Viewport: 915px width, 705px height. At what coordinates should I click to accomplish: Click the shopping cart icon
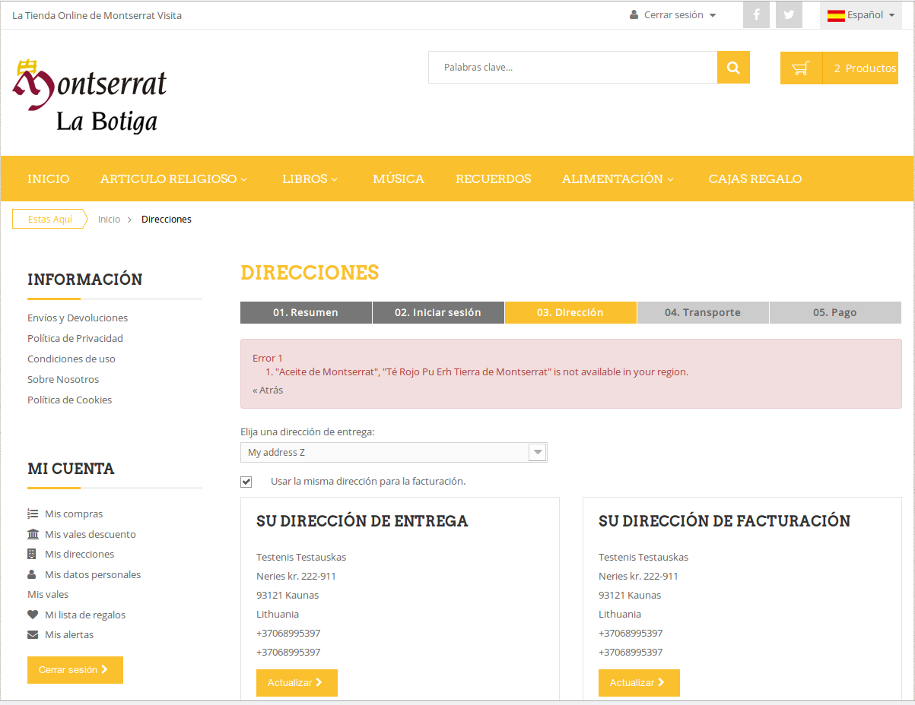801,68
